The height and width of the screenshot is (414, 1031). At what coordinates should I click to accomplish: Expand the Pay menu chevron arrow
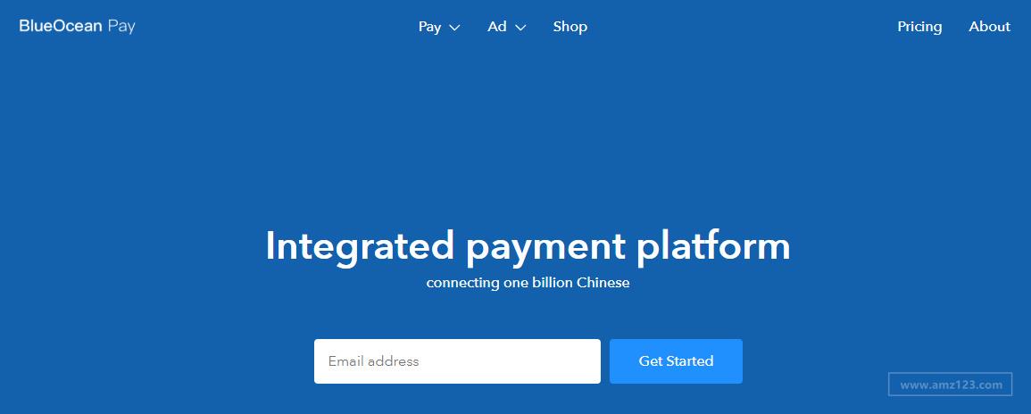tap(454, 28)
